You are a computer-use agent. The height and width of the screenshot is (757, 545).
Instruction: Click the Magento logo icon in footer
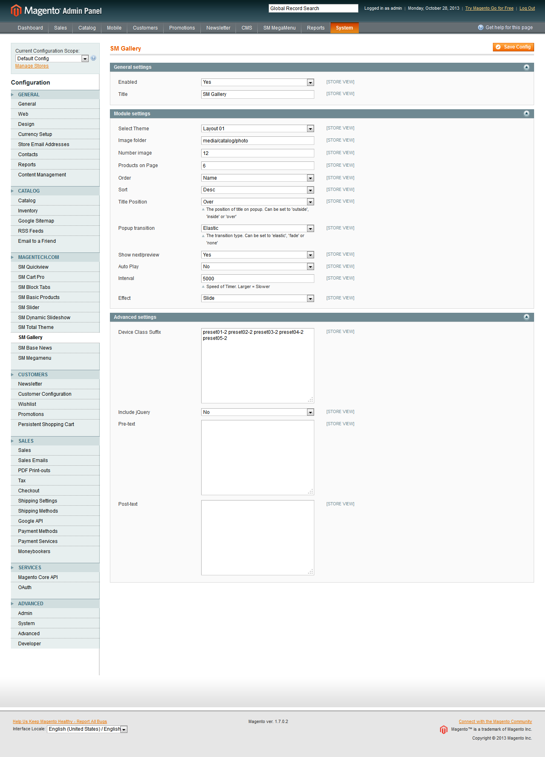(444, 729)
